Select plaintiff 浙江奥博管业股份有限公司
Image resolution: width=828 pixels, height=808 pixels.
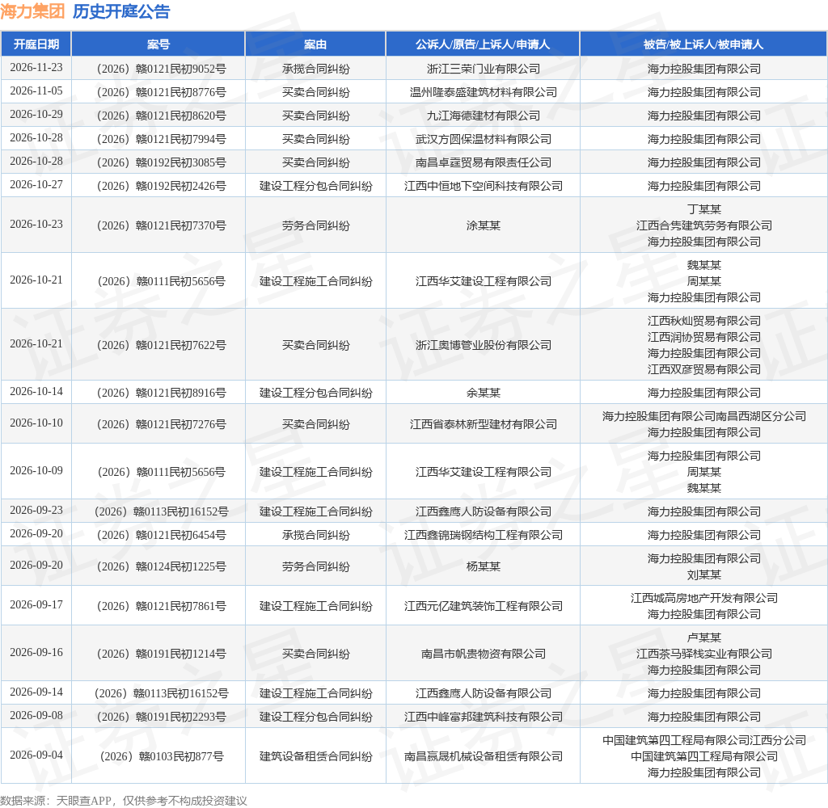(484, 345)
